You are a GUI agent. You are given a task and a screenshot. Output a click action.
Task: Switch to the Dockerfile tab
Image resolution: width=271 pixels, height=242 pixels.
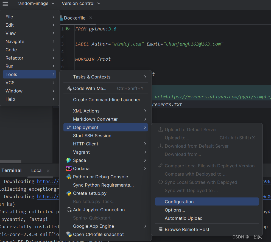pyautogui.click(x=75, y=18)
